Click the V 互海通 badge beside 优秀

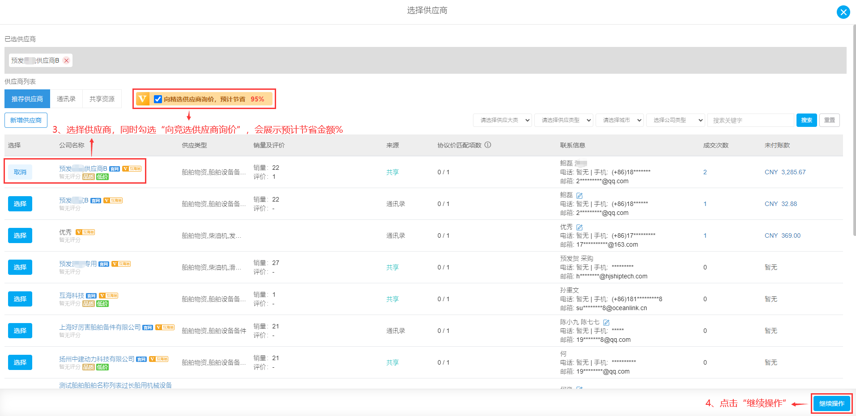click(x=85, y=232)
